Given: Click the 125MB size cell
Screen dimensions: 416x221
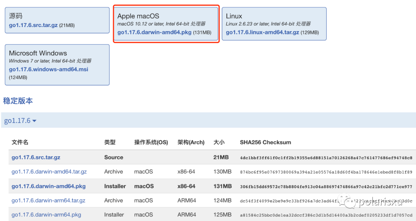Looking at the screenshot, I should [222, 214].
